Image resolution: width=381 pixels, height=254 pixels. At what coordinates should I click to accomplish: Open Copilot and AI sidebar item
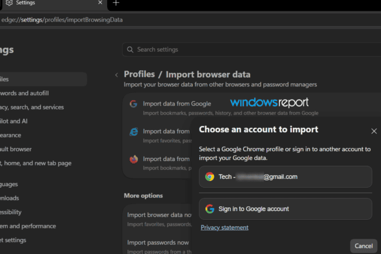[x=14, y=121]
